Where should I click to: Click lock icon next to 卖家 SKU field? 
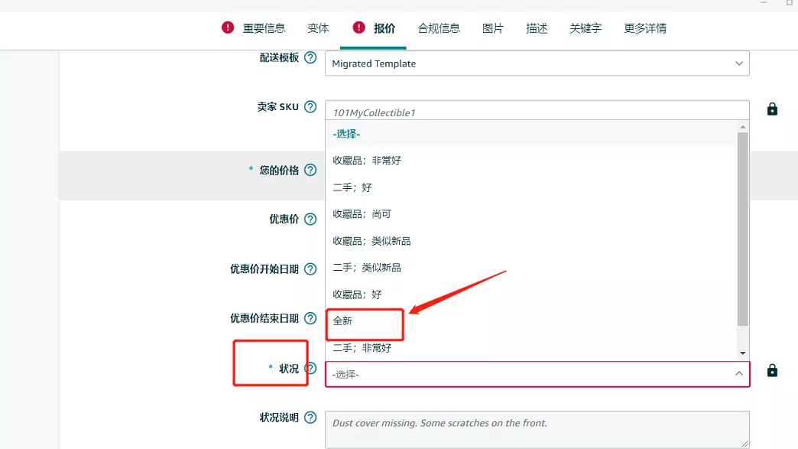[772, 109]
